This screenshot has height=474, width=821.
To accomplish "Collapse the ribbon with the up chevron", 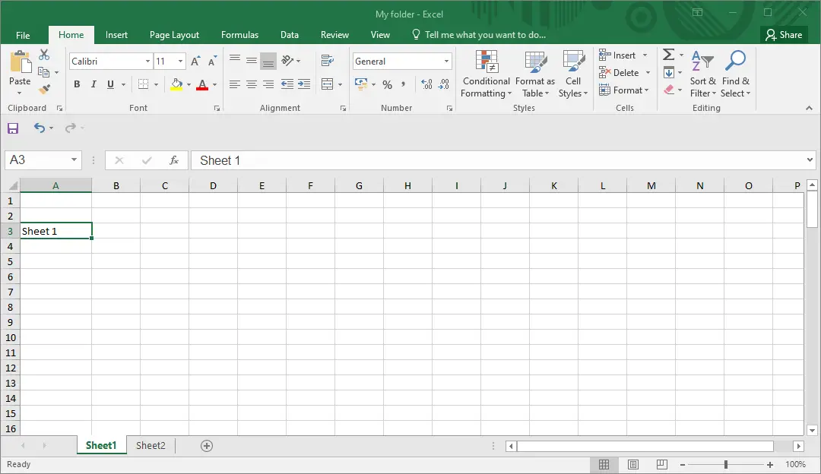I will (809, 109).
